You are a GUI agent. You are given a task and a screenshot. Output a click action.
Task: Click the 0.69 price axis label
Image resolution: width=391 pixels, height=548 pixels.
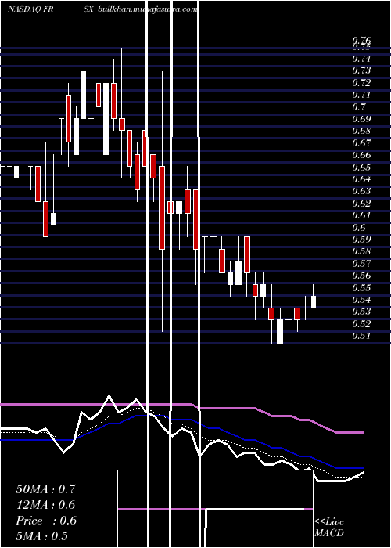pos(361,119)
